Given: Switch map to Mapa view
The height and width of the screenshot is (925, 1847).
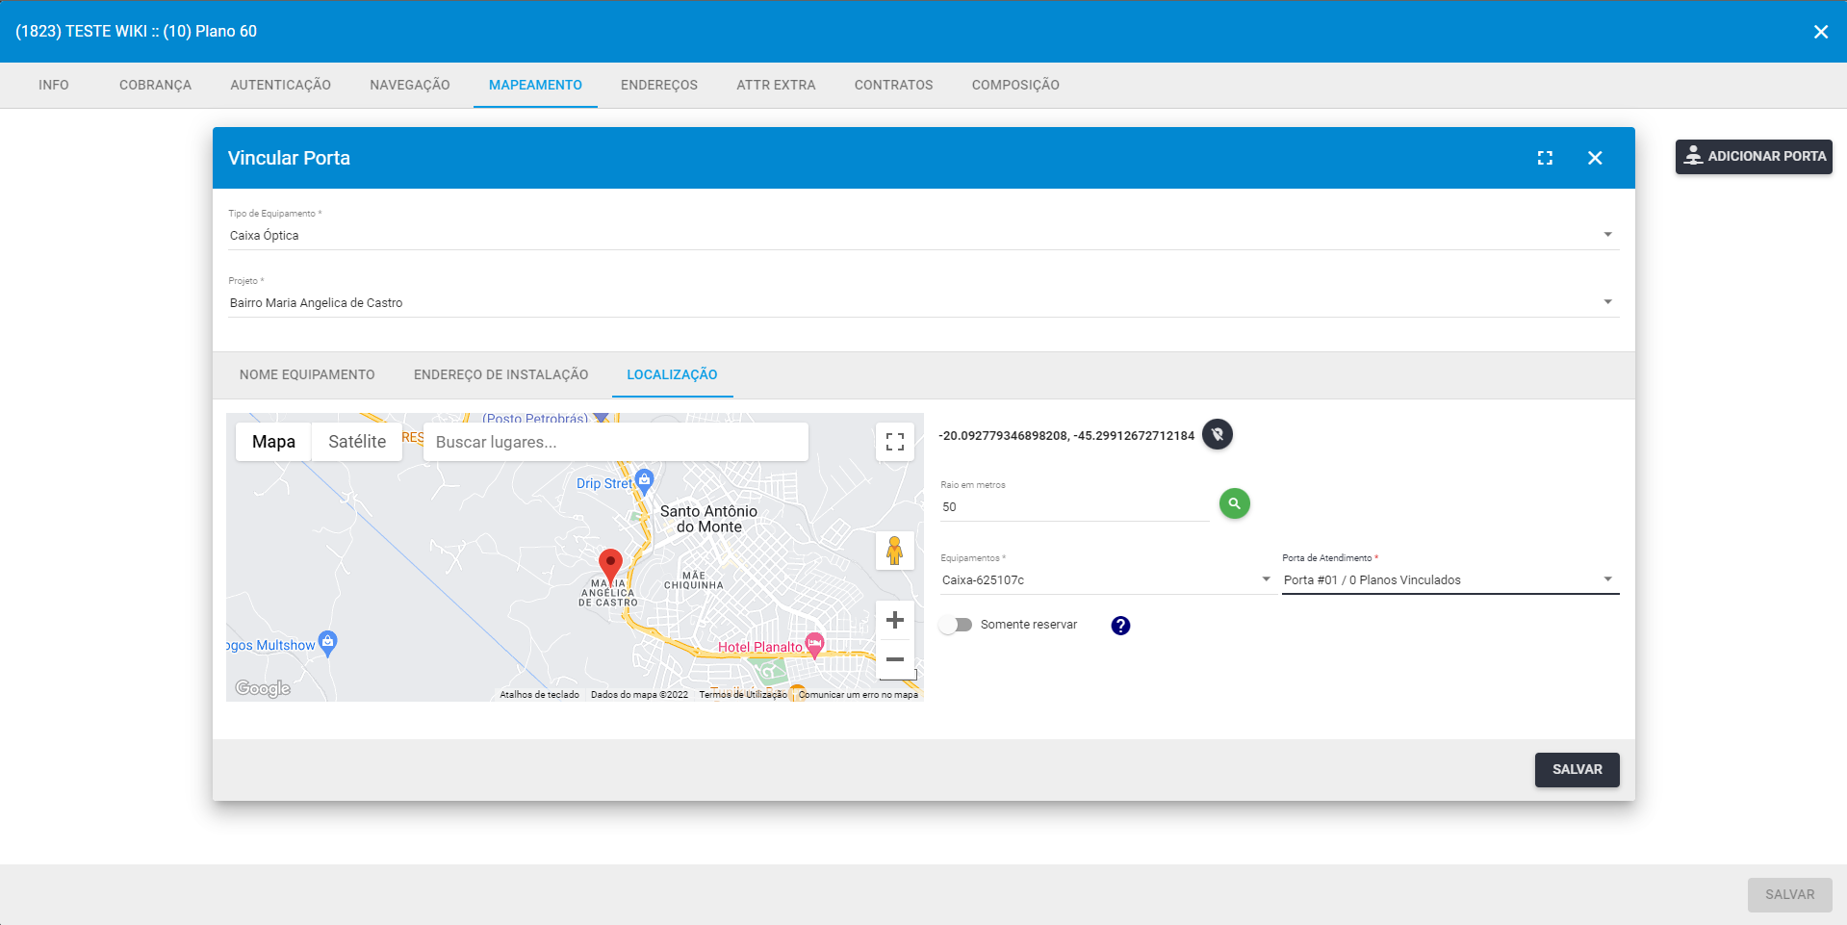Looking at the screenshot, I should [x=273, y=442].
